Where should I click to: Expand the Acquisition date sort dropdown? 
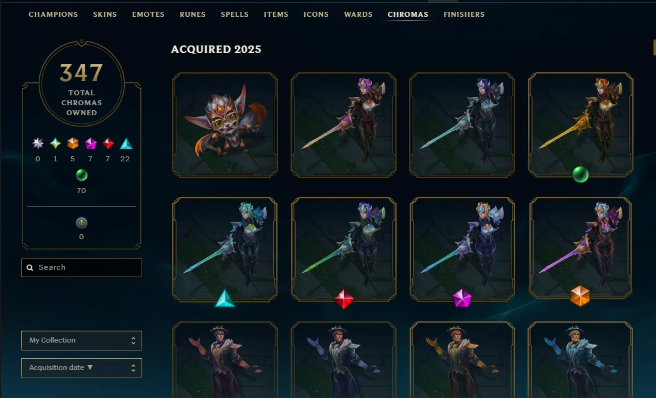(82, 368)
